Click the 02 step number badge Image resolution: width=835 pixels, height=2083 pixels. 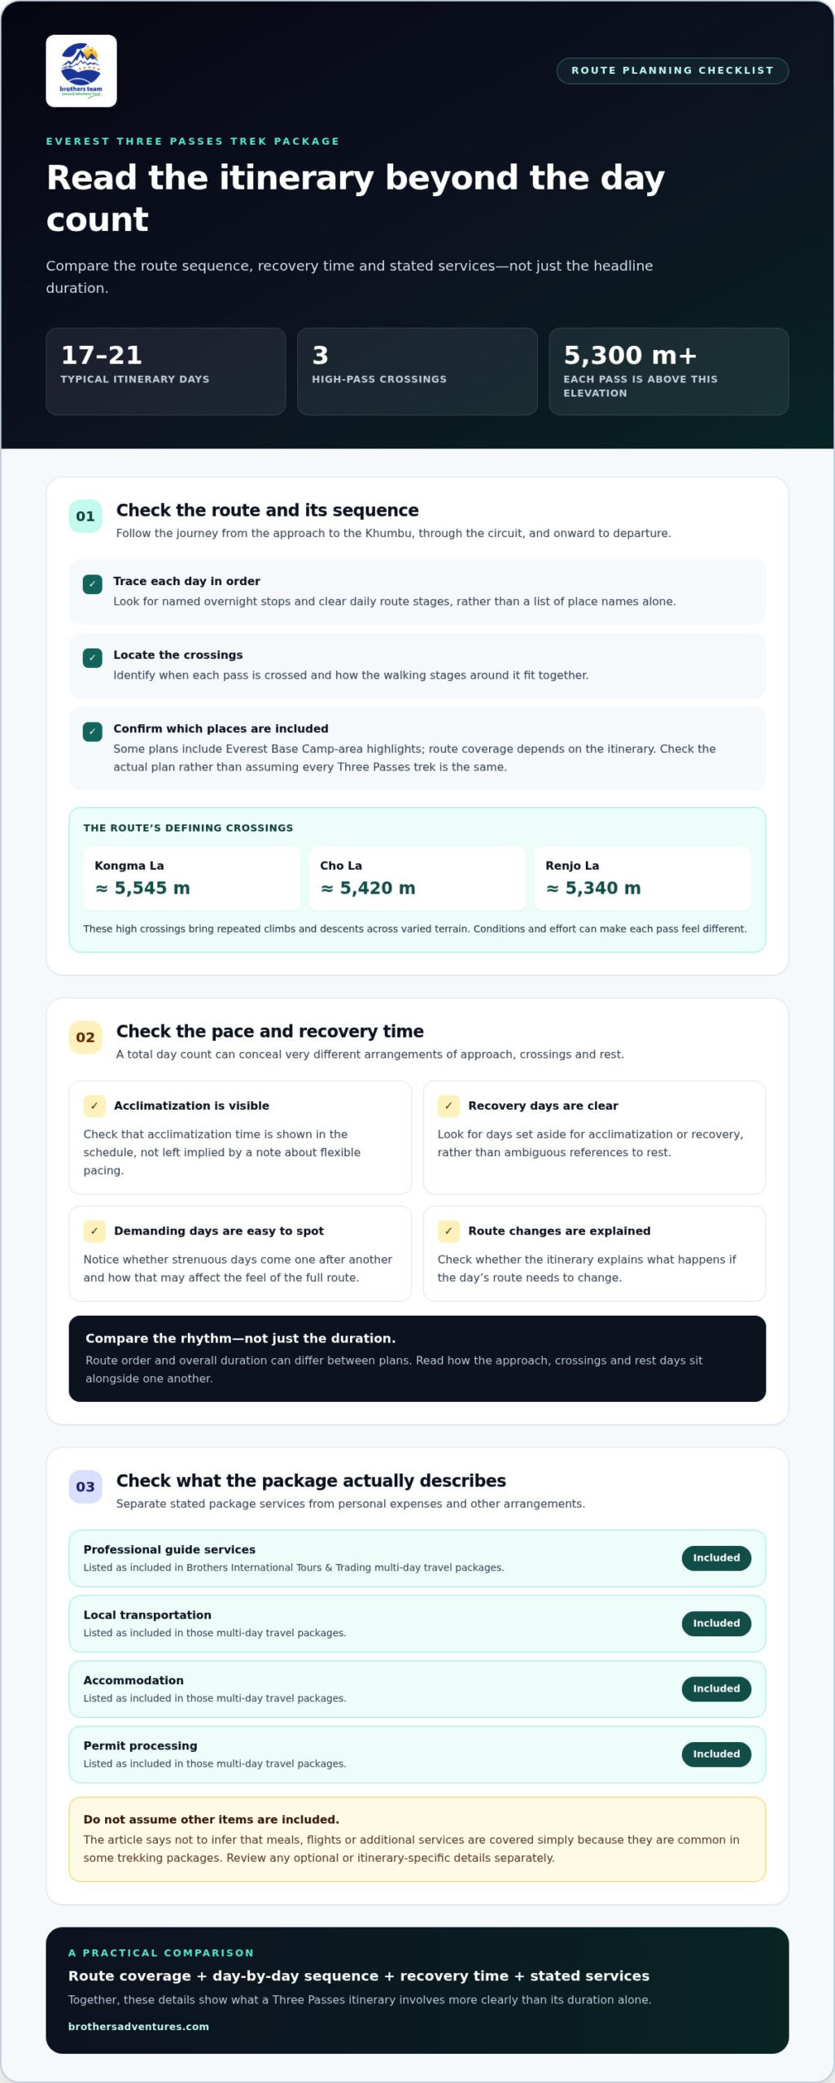tap(85, 1037)
